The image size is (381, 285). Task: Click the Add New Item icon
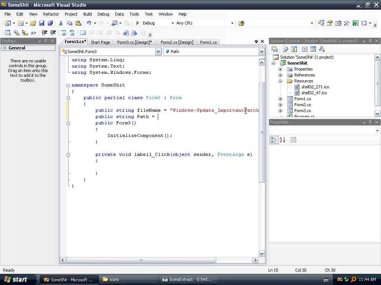tap(21, 23)
